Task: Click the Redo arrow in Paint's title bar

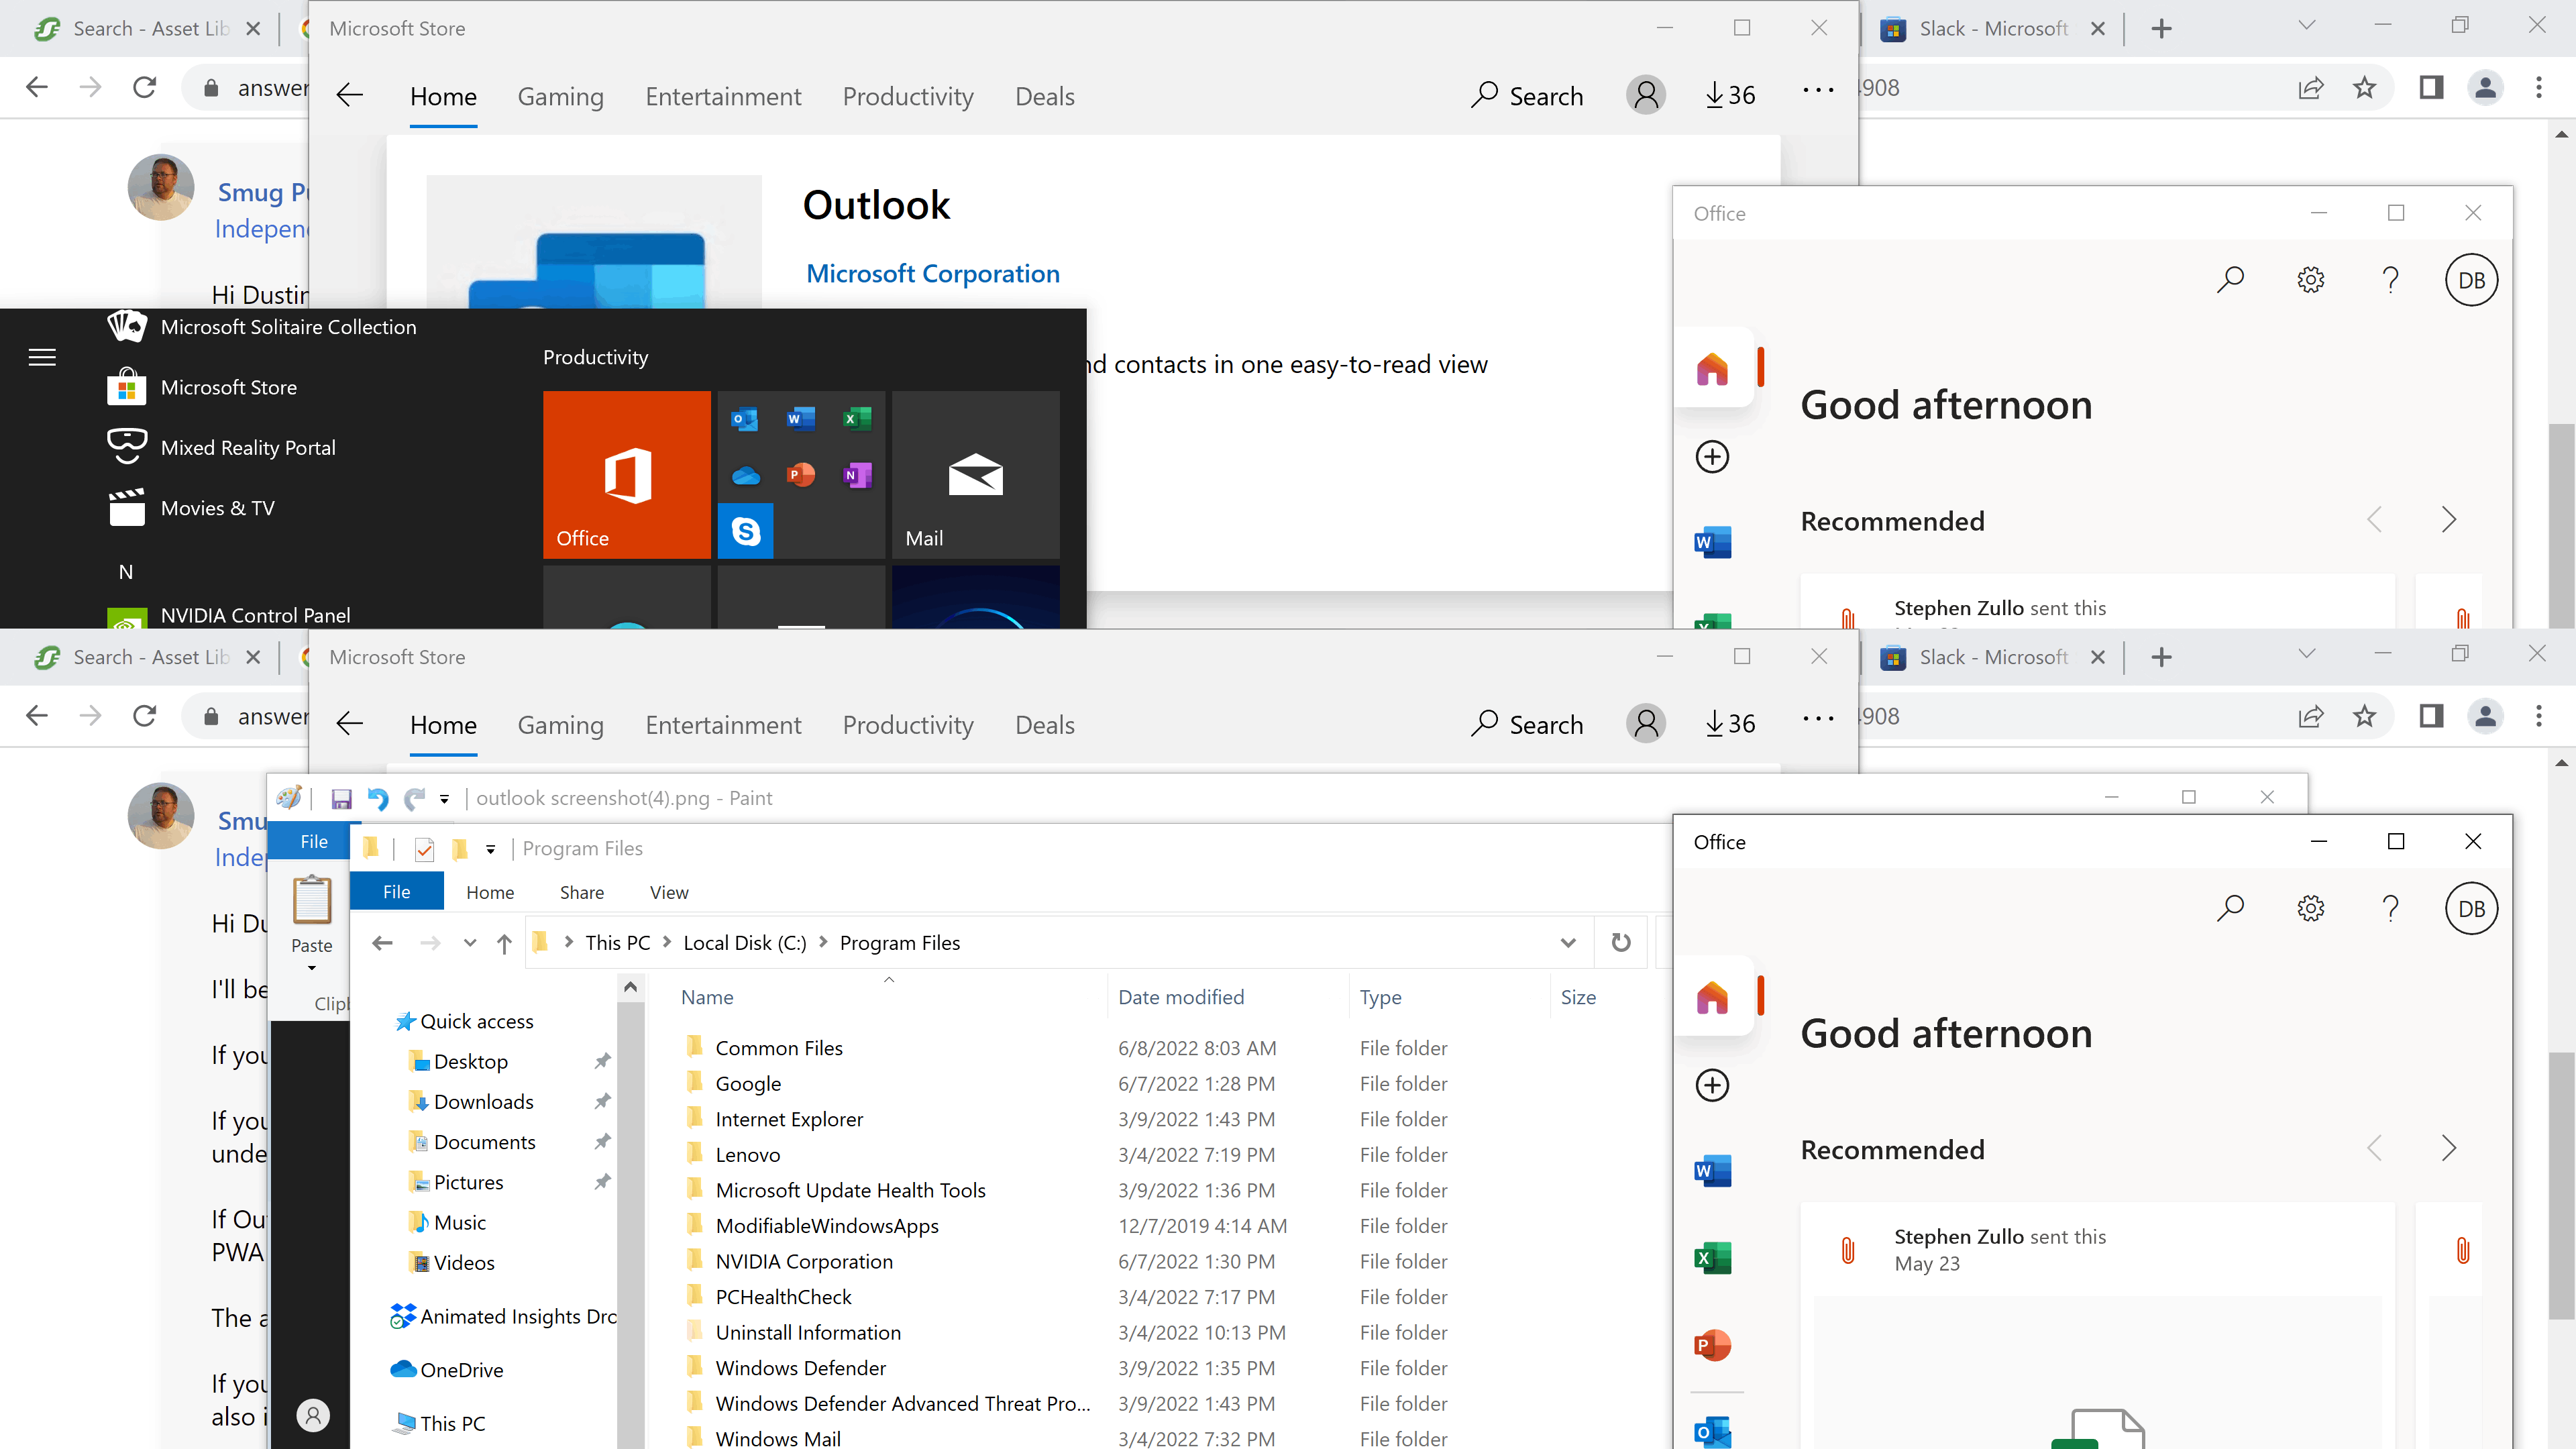Action: coord(414,799)
